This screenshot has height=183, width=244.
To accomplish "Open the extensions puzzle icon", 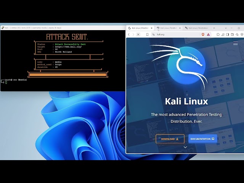I will (218, 35).
